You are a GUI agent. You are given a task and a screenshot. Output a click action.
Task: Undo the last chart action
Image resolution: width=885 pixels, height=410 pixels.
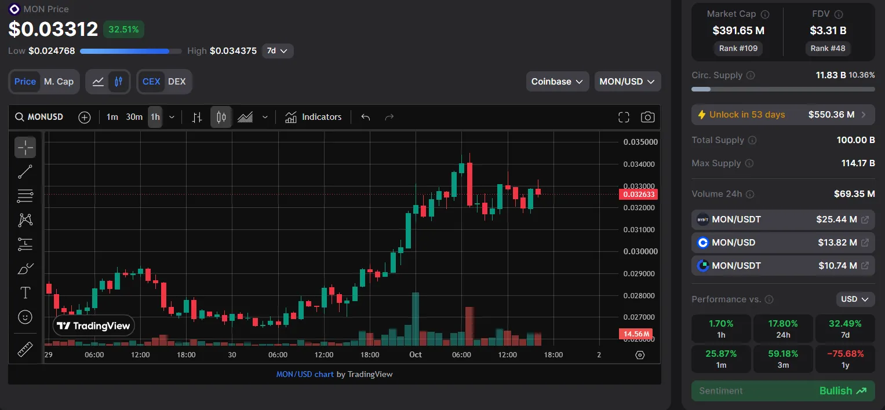pos(366,118)
